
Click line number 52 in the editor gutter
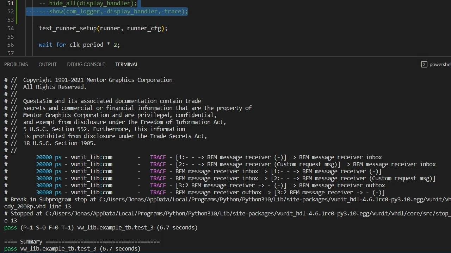11,11
